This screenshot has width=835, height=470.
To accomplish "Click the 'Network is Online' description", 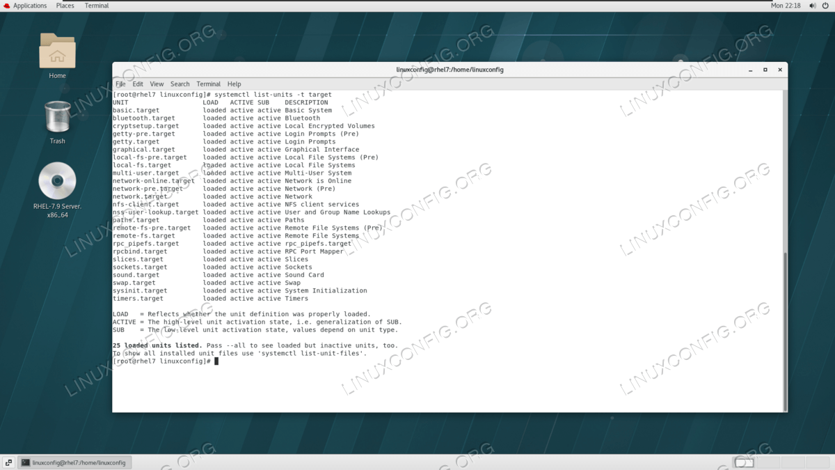I will coord(318,181).
